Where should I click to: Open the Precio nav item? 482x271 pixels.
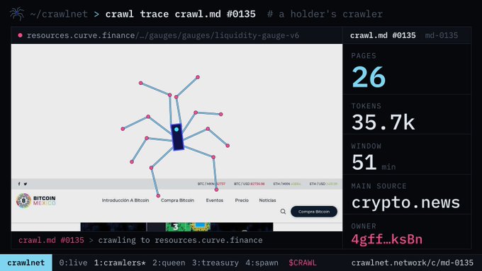point(242,200)
